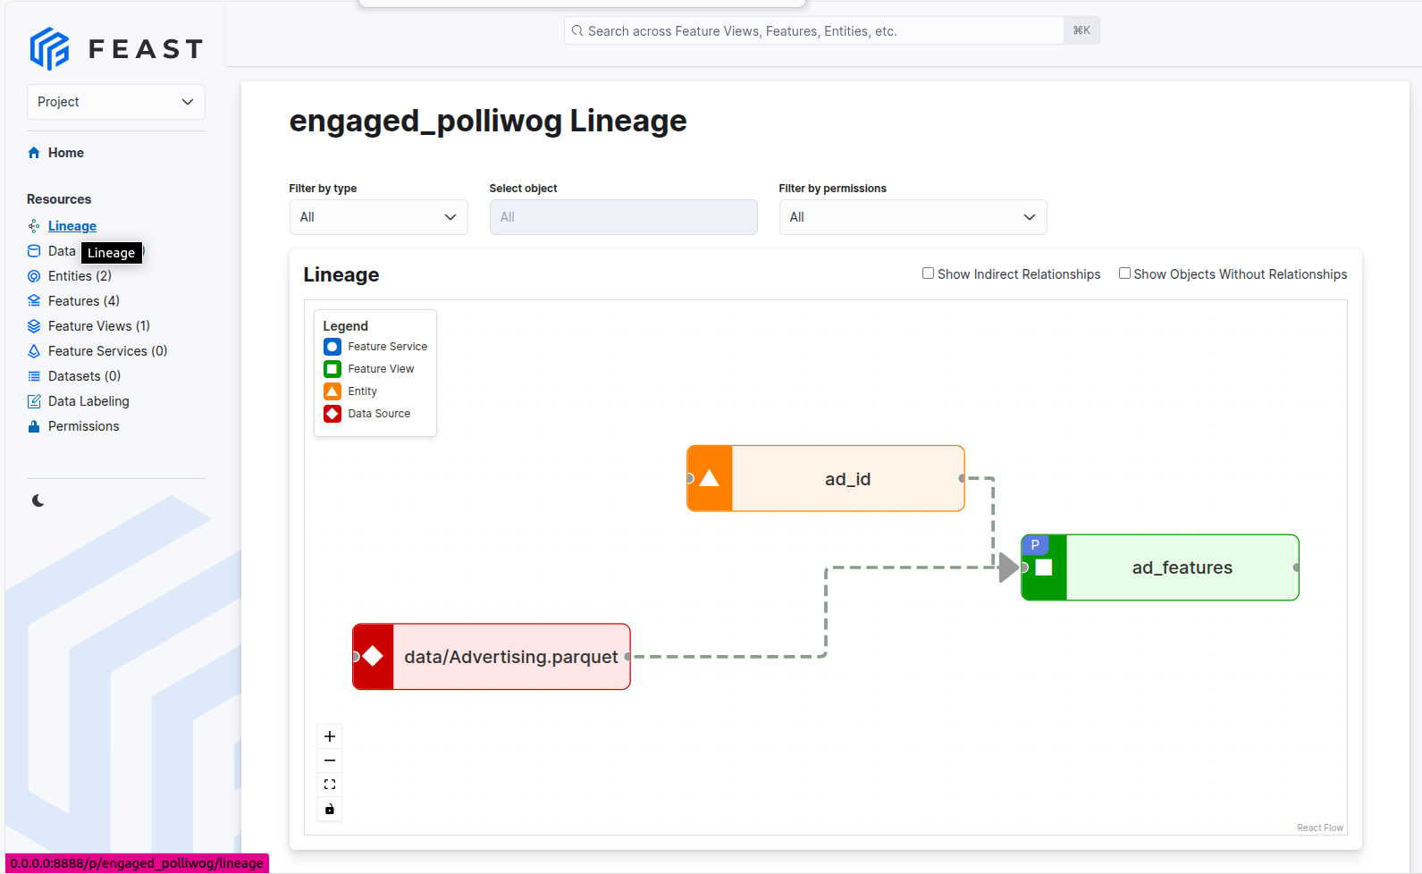The height and width of the screenshot is (874, 1422).
Task: Zoom in on the lineage graph
Action: pyautogui.click(x=330, y=736)
